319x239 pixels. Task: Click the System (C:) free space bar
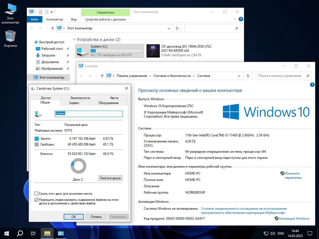click(117, 51)
